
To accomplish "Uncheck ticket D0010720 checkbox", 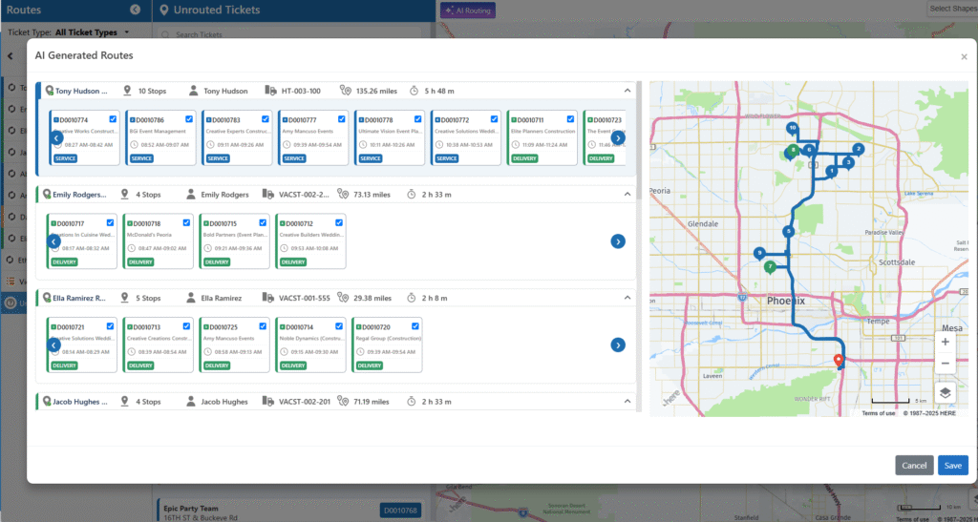I will coord(415,326).
